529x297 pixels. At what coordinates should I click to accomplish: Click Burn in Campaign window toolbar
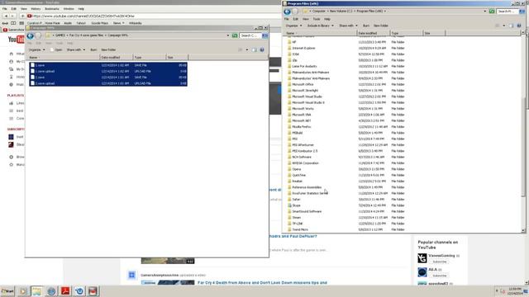[93, 49]
